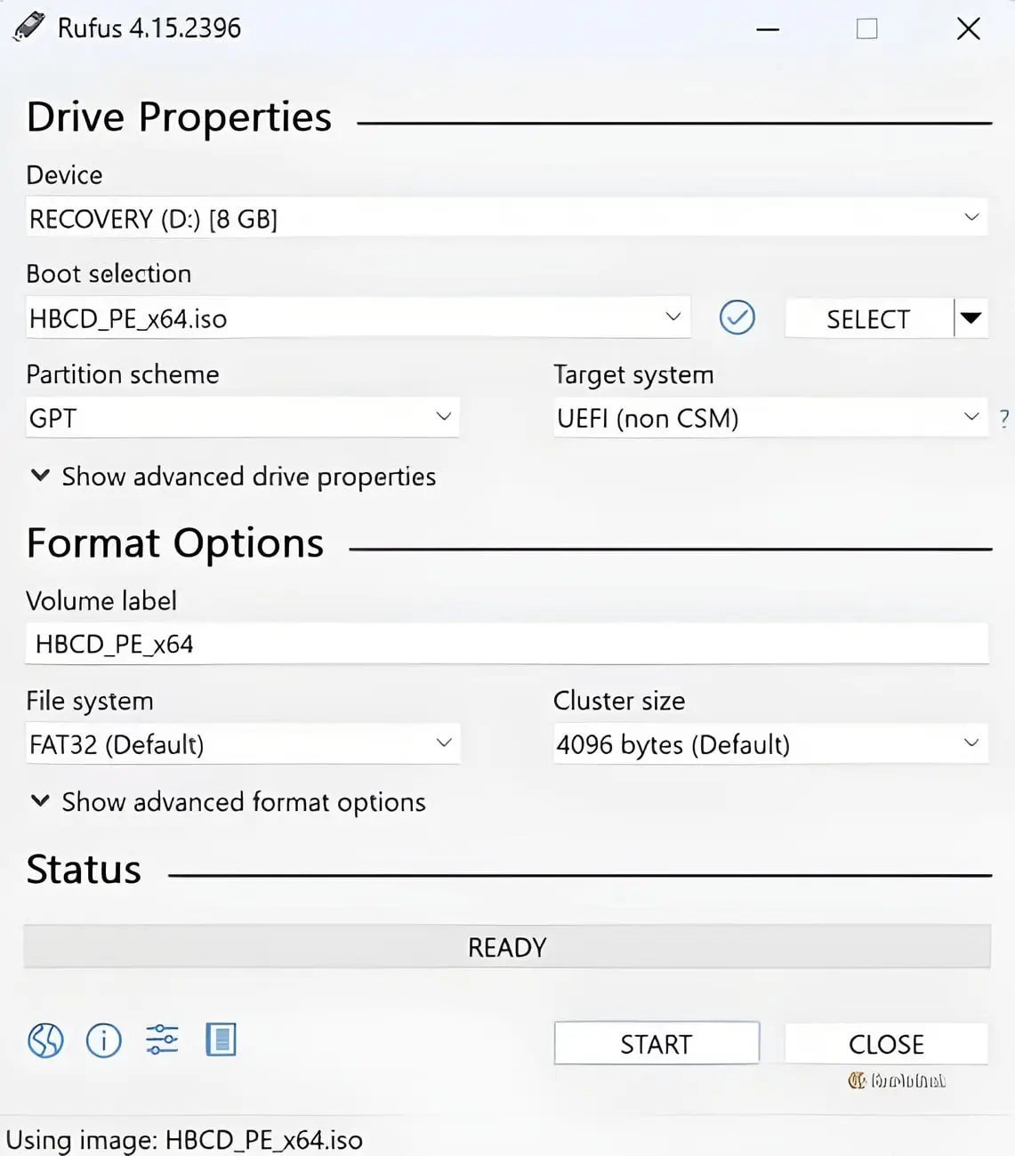Click the ISO checksum checkmark icon
Image resolution: width=1015 pixels, height=1156 pixels.
pos(737,317)
